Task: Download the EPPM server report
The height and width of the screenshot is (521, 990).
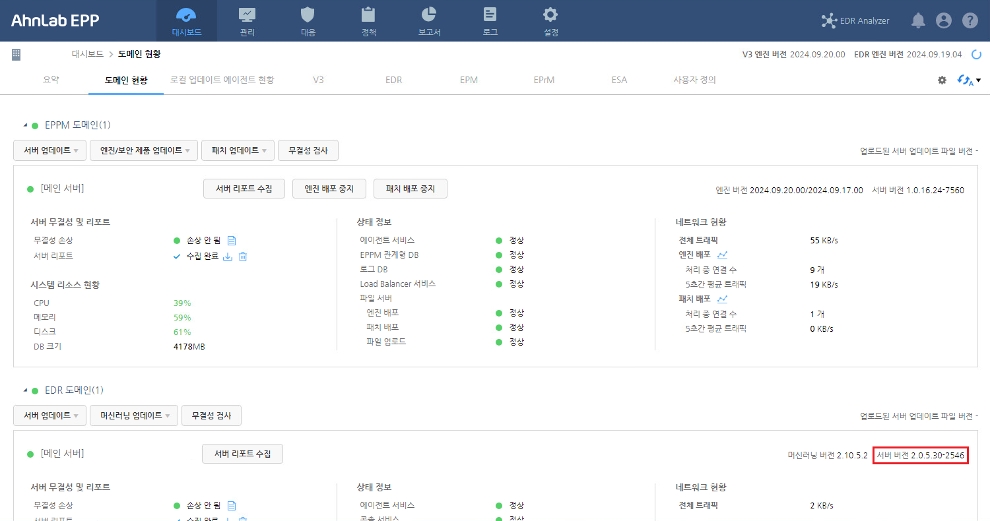Action: point(228,256)
